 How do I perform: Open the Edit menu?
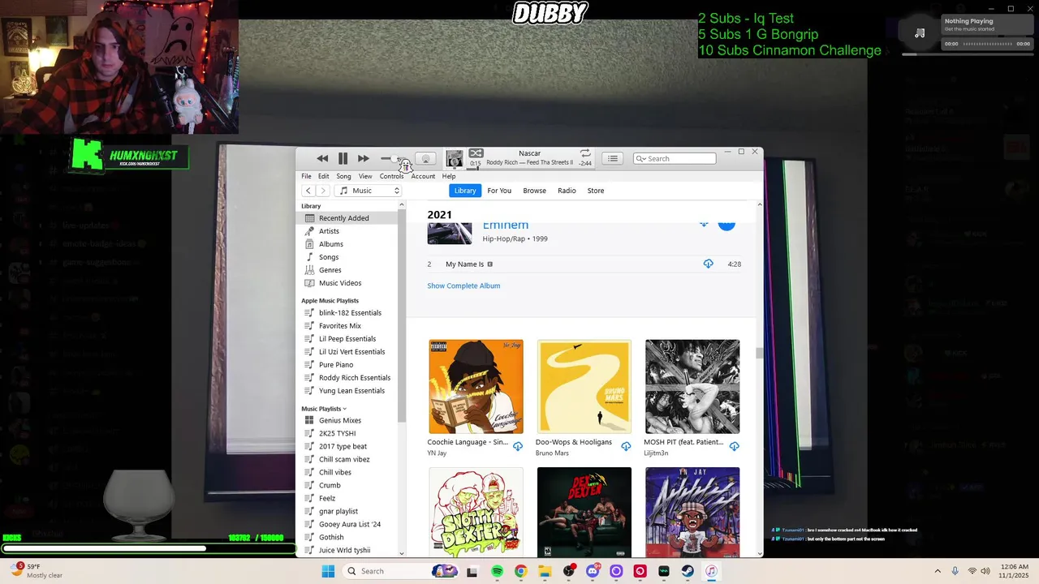323,176
